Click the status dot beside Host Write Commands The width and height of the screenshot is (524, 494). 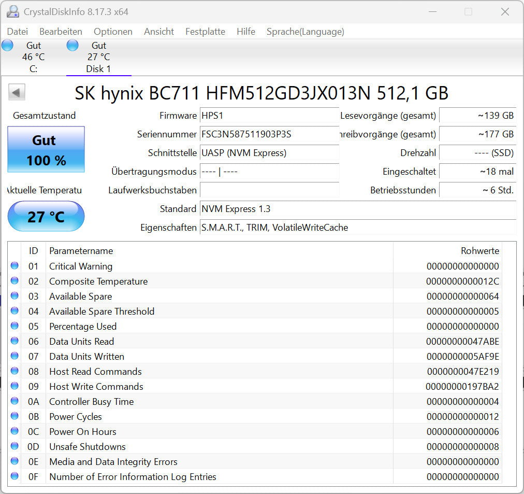click(14, 386)
